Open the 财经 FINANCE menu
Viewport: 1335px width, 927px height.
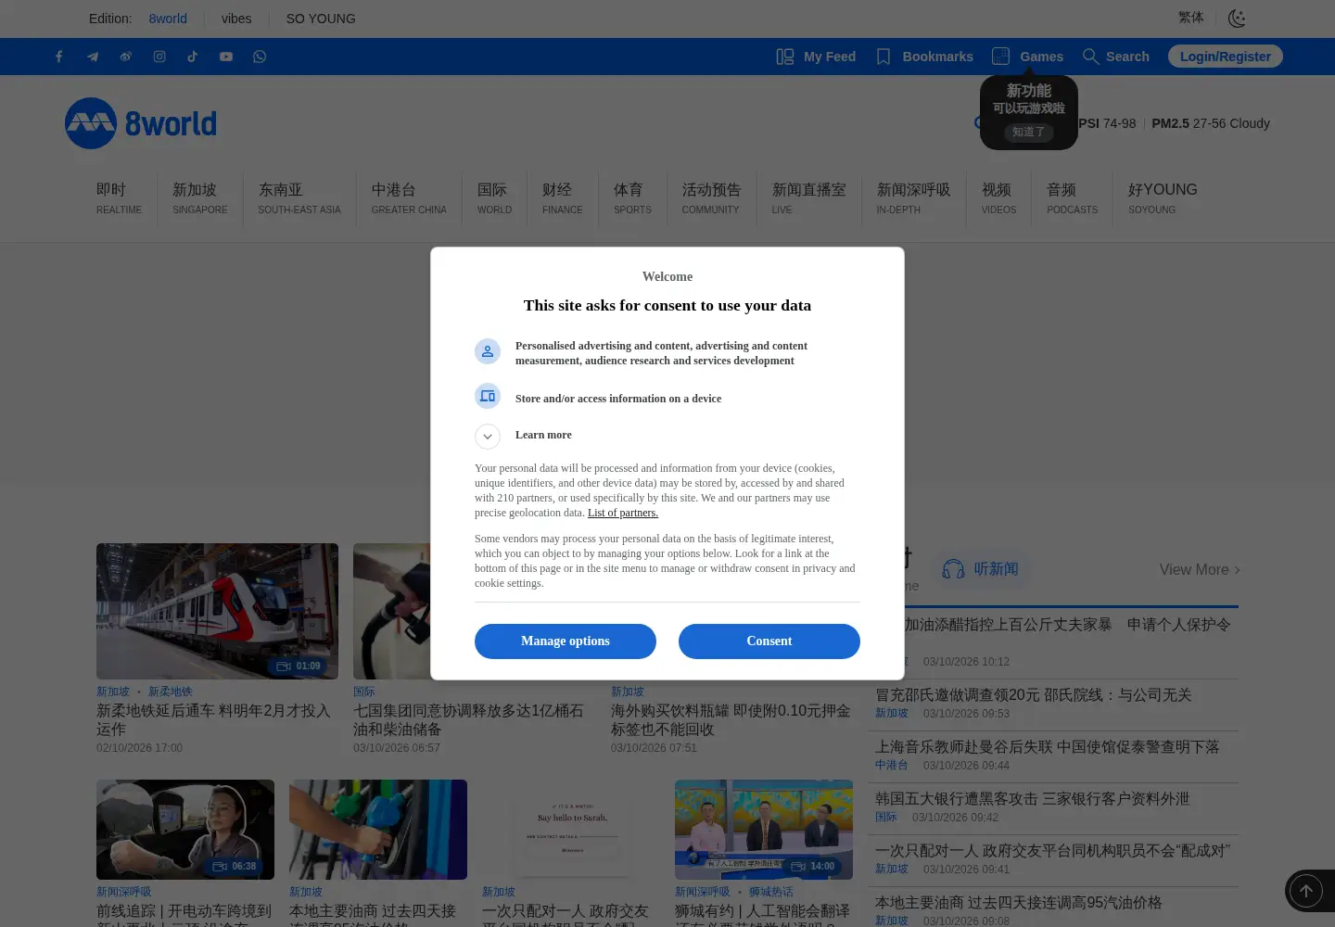click(x=563, y=198)
